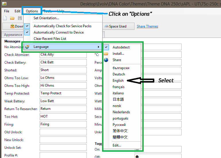Image resolution: width=221 pixels, height=158 pixels.
Task: Choose Share in Language submenu
Action: 117,60
